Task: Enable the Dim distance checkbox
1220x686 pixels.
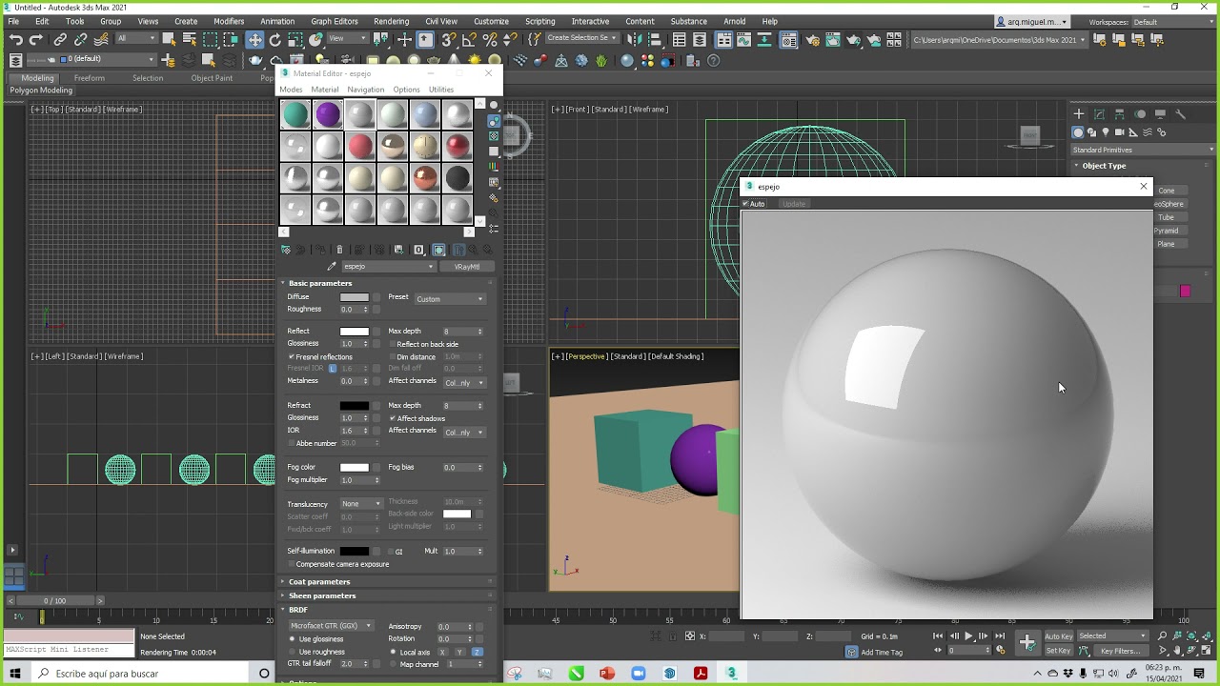Action: (x=392, y=356)
